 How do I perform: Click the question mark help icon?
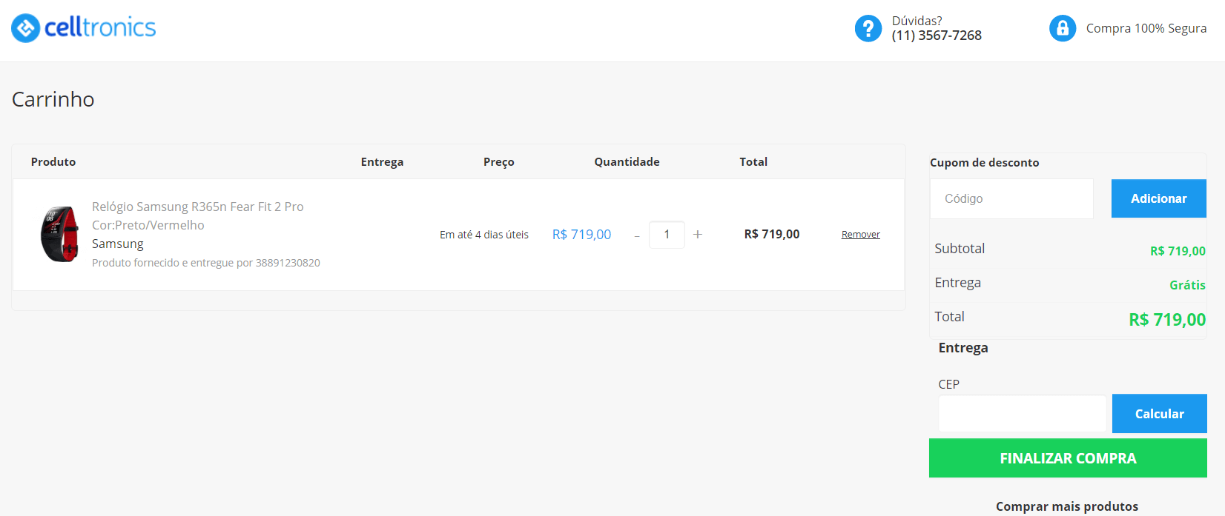[868, 29]
